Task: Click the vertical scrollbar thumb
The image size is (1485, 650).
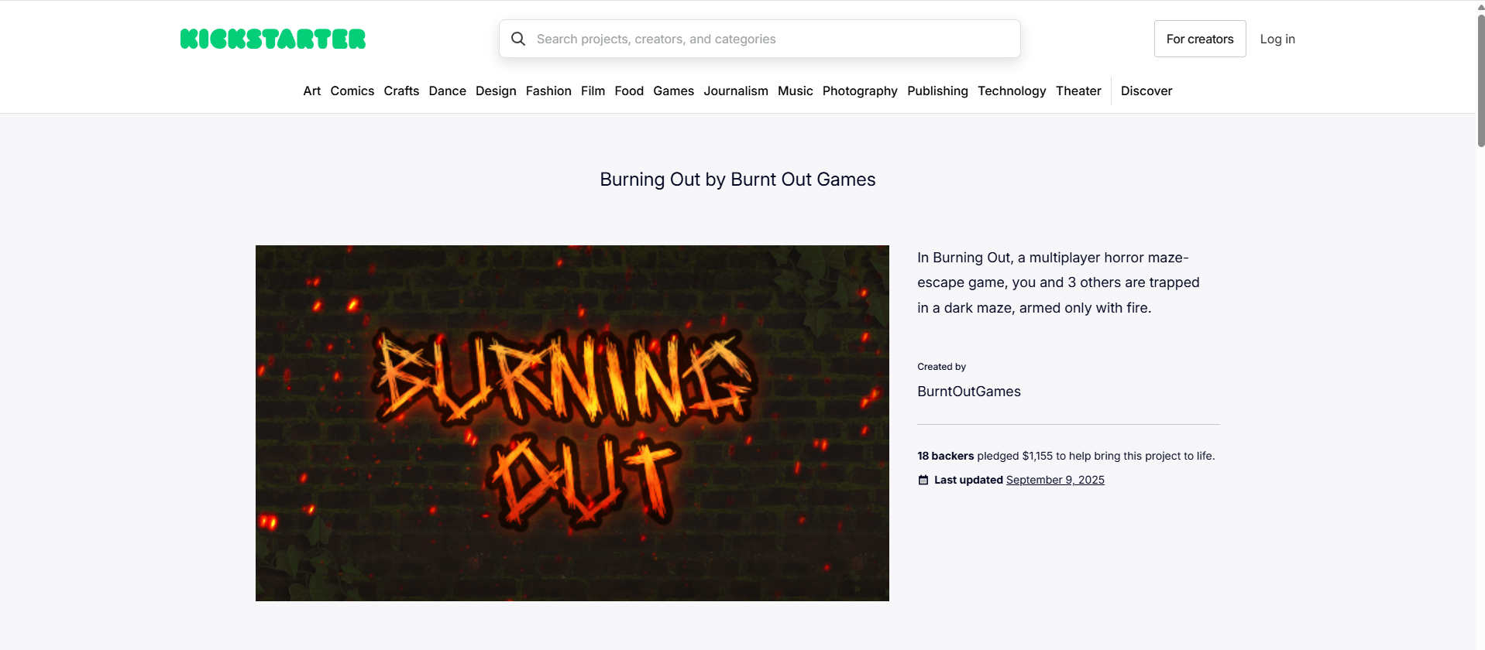Action: pyautogui.click(x=1480, y=80)
